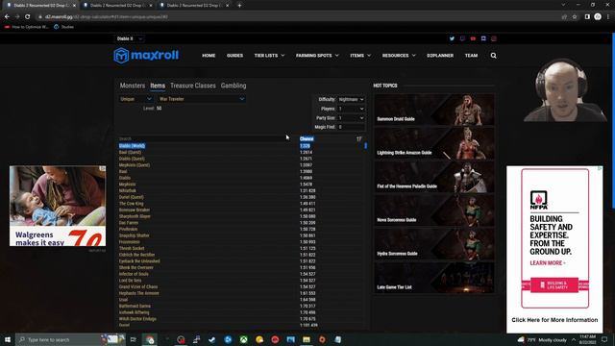Screen dimensions: 615x346
Task: Switch to the Gambling tab
Action: pyautogui.click(x=234, y=86)
